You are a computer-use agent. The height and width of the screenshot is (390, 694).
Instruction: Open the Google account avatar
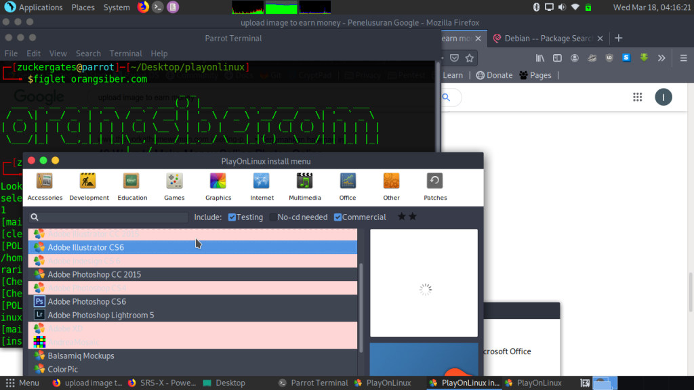click(663, 97)
